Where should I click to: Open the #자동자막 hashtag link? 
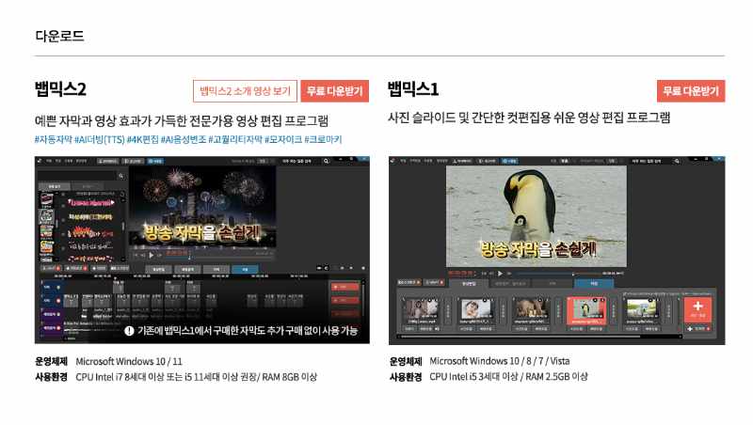[54, 139]
